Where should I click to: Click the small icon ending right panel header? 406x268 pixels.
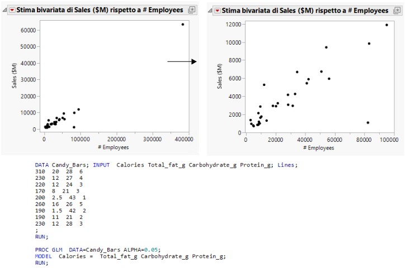[396, 11]
